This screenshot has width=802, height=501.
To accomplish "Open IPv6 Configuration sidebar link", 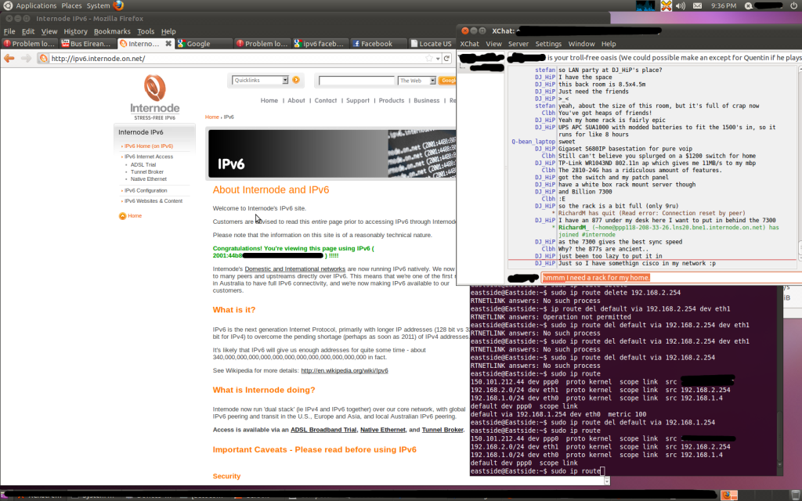I will point(146,190).
